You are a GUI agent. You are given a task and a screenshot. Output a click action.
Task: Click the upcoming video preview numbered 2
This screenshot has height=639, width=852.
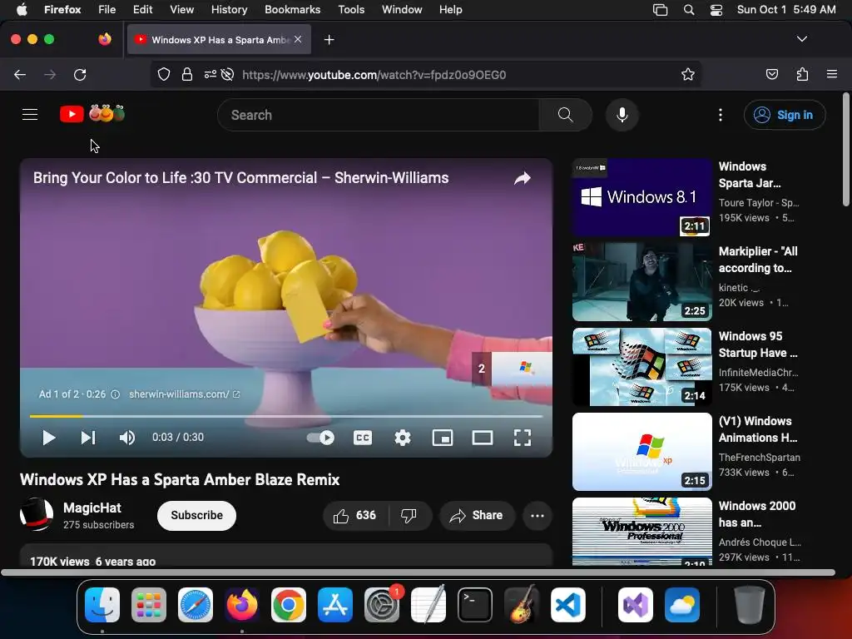(512, 369)
